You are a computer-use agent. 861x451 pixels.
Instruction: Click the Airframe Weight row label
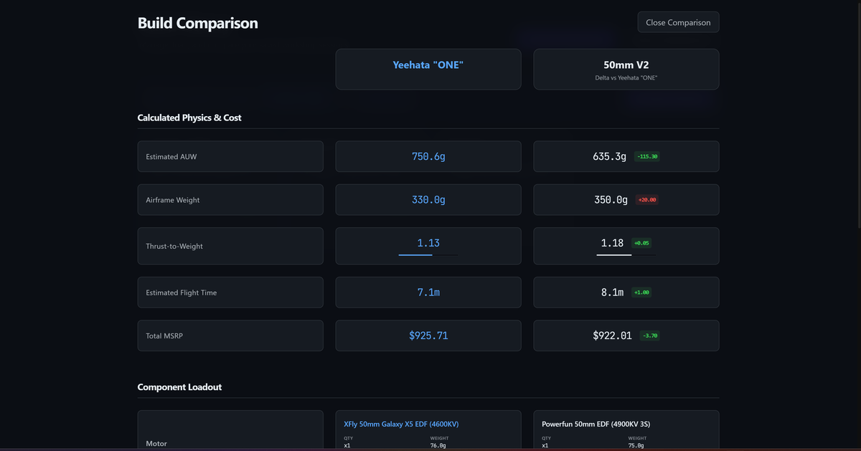pyautogui.click(x=173, y=200)
